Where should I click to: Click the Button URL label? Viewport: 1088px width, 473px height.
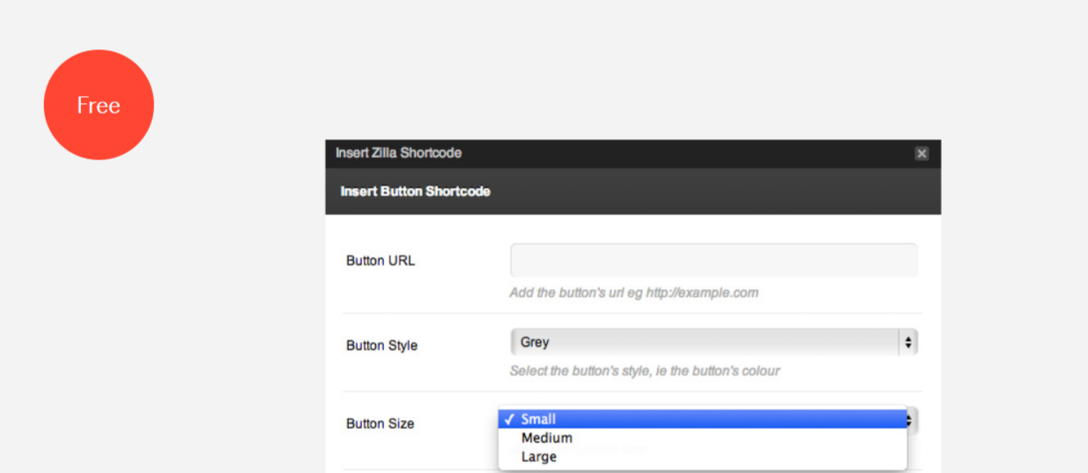(x=381, y=261)
